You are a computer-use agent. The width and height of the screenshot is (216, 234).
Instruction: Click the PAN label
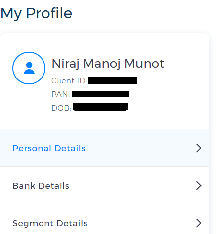[x=61, y=94]
